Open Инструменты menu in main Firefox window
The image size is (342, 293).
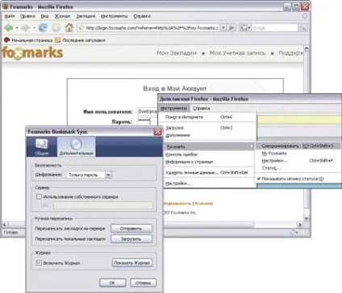115,16
